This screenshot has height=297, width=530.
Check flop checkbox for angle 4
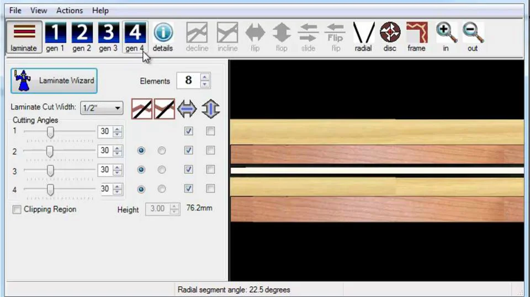pos(210,189)
